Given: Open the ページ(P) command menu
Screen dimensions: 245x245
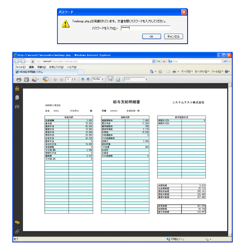Looking at the screenshot, I should click(187, 72).
